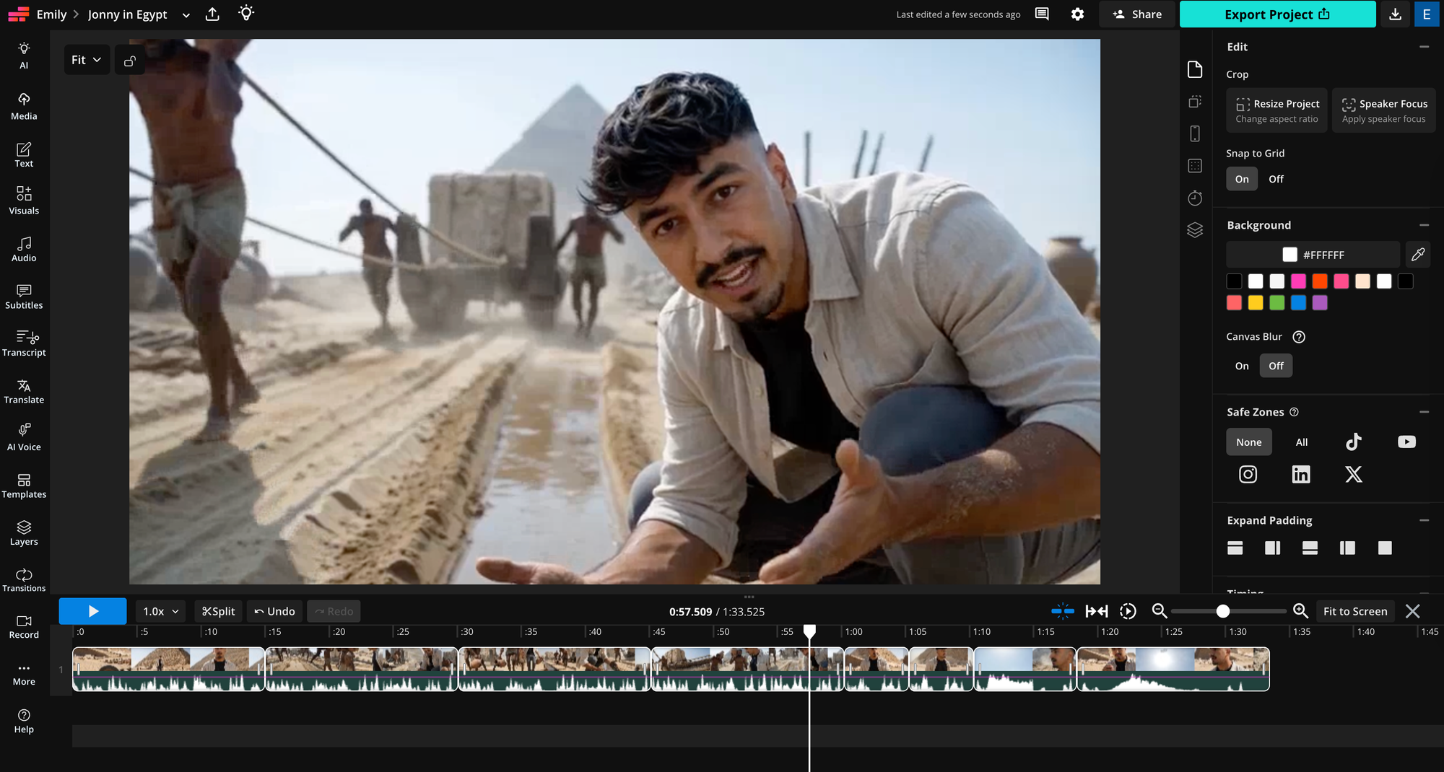
Task: Toggle the canvas lock icon
Action: 130,61
